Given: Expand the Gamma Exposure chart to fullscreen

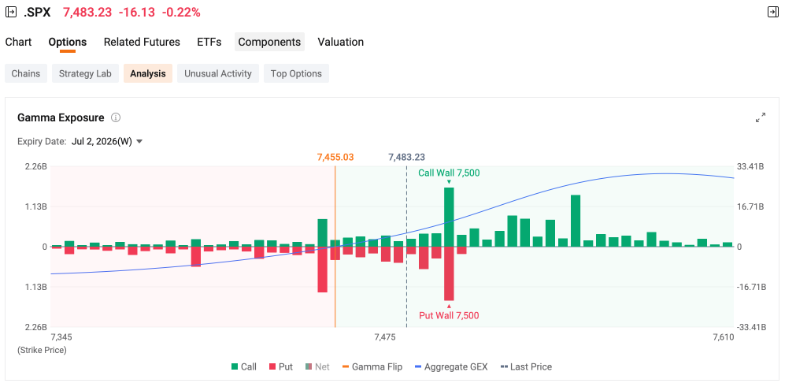Looking at the screenshot, I should click(x=761, y=117).
